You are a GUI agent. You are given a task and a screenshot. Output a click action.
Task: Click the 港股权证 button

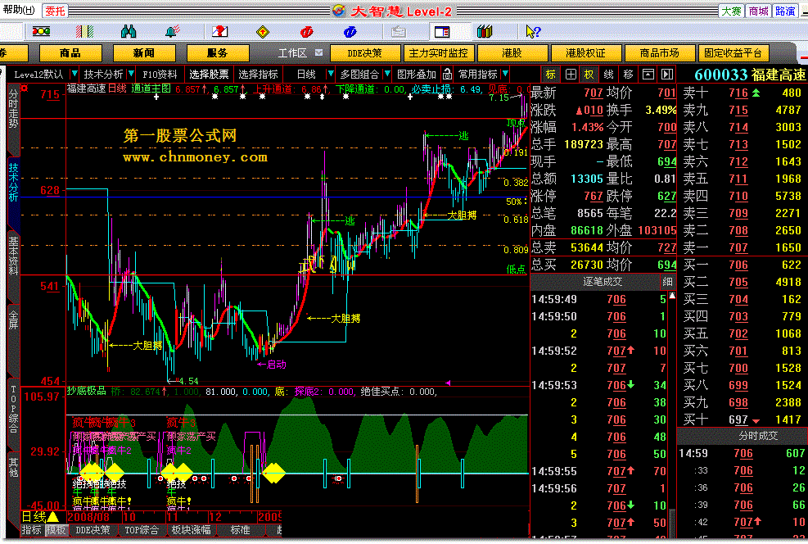click(586, 53)
